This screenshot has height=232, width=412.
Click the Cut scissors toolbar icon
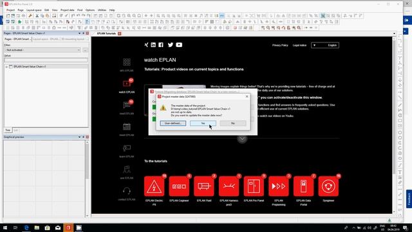tap(37, 15)
